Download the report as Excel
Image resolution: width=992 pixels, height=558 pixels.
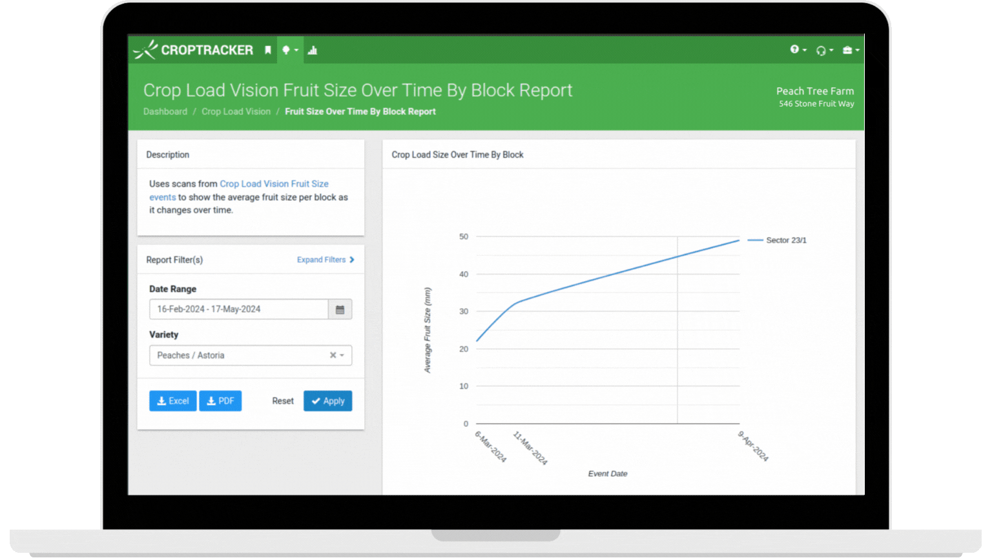[x=173, y=401]
